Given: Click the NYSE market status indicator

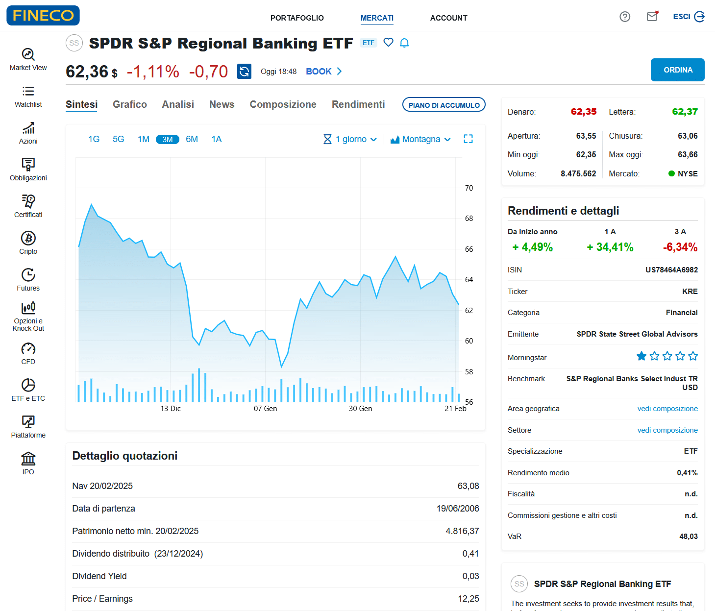Looking at the screenshot, I should click(683, 174).
